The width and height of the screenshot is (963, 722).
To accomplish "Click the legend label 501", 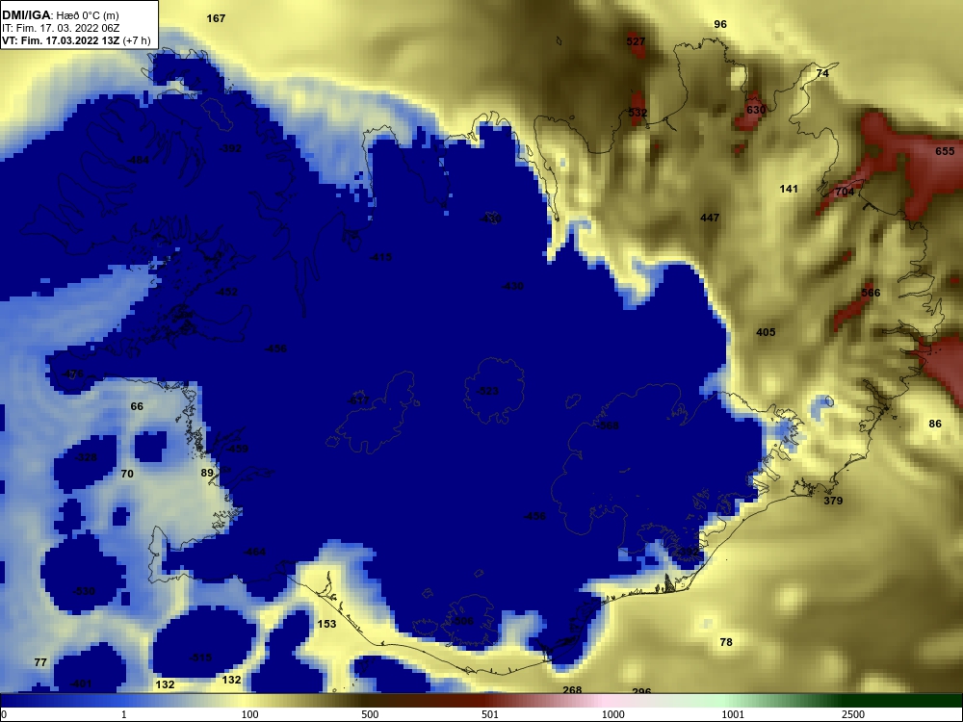I will click(490, 714).
